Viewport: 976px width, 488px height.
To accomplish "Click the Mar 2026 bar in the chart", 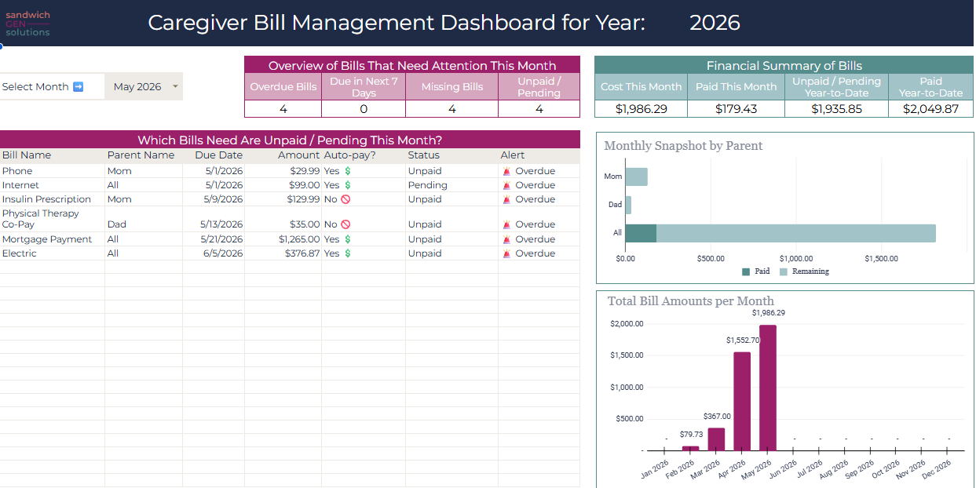I will point(716,439).
